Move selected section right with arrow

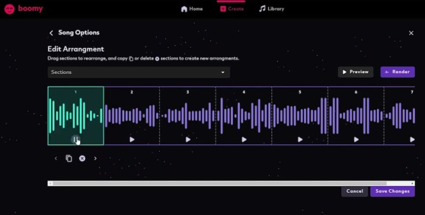click(95, 158)
